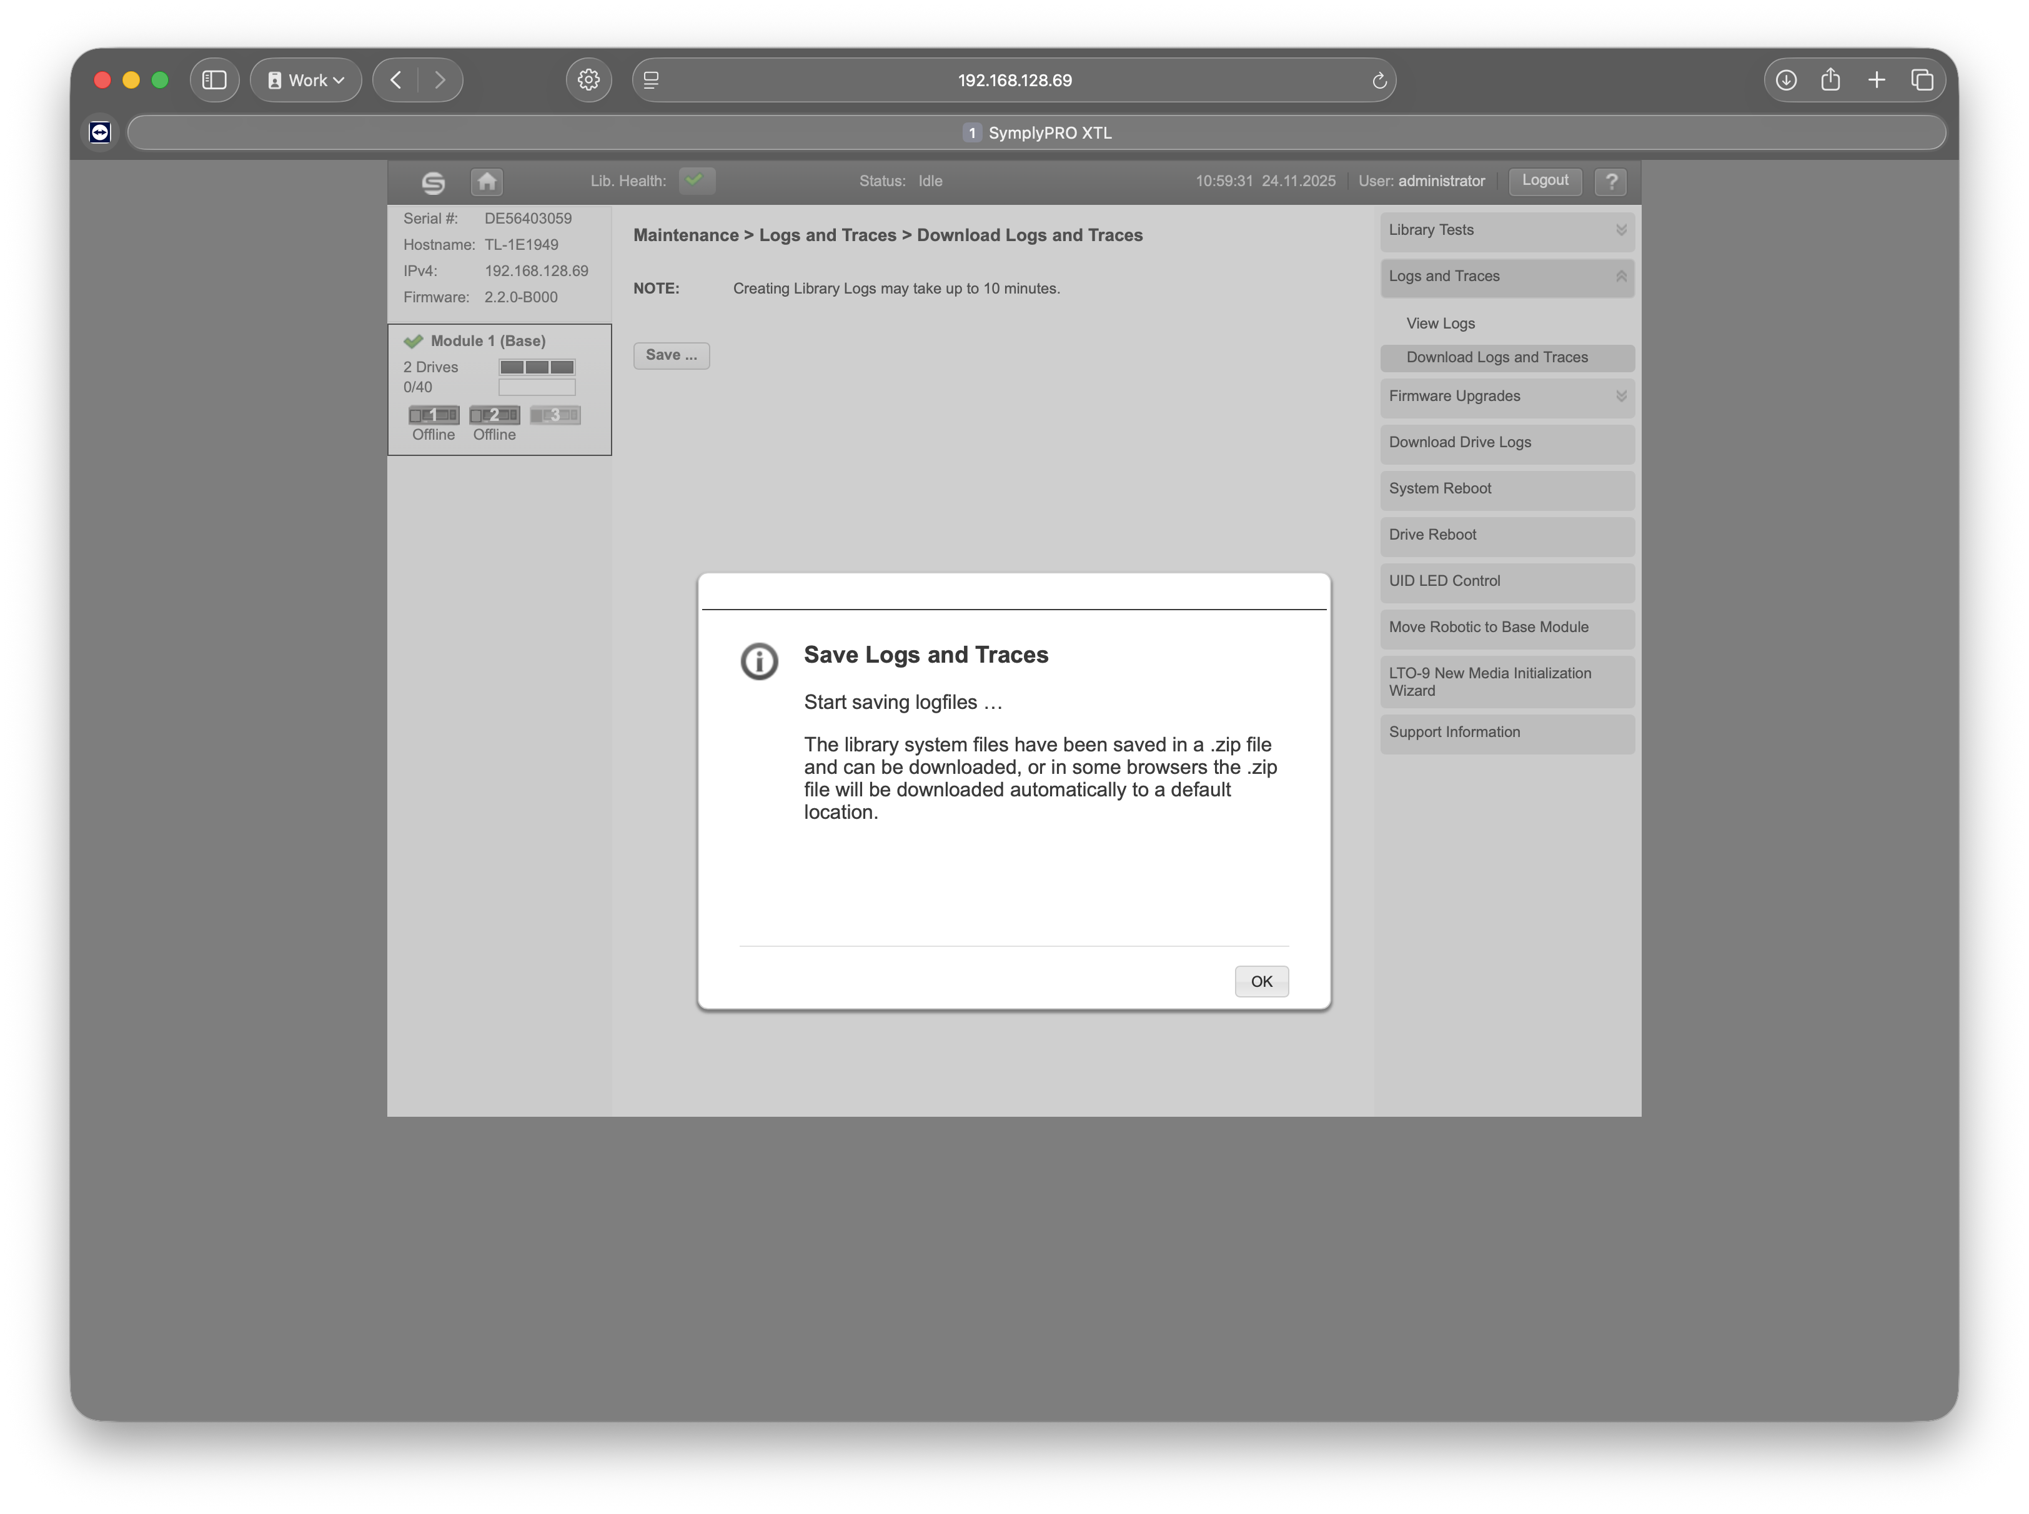2029x1514 pixels.
Task: Reload the page with refresh icon
Action: (1378, 81)
